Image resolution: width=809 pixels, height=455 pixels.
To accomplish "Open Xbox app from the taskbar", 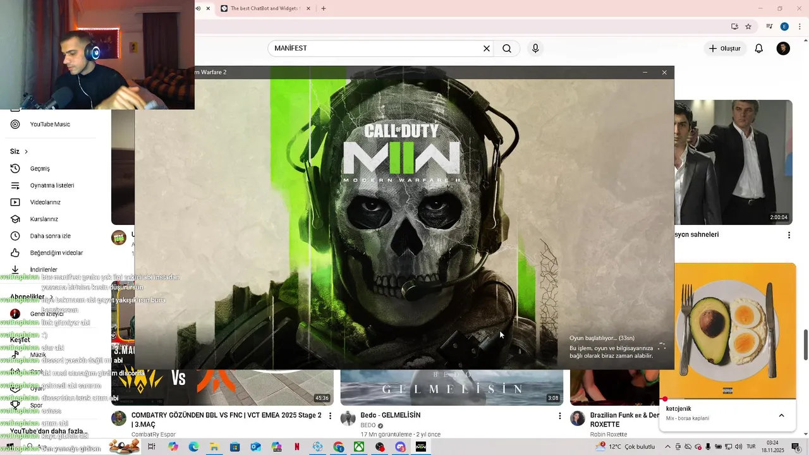I will (x=359, y=447).
